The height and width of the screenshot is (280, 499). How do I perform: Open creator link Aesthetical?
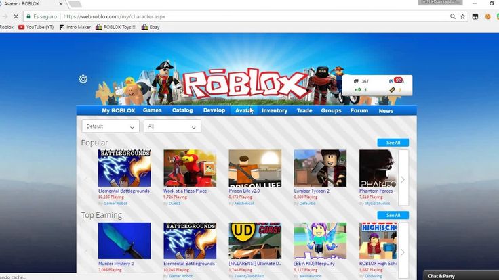coord(244,203)
